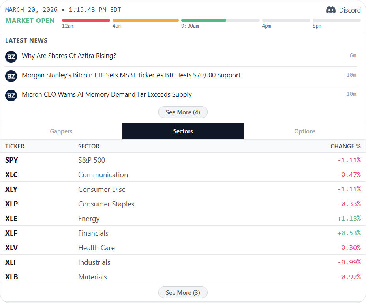Image resolution: width=366 pixels, height=303 pixels.
Task: Click the MARKET OPEN status label
Action: coord(30,21)
